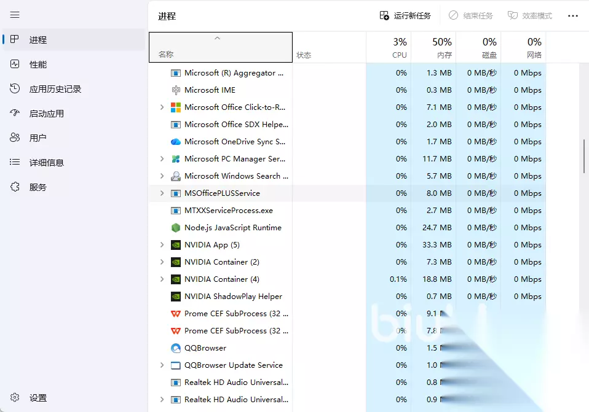Click first Prome CEF SubProcess WPS icon
589x412 pixels.
click(x=175, y=314)
